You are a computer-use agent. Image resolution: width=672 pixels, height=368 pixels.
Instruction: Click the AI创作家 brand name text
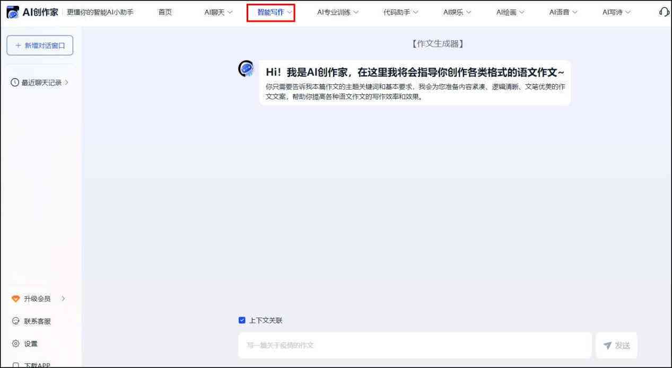coord(40,12)
